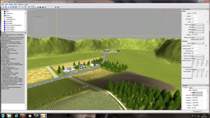Select the foliage paint mode icon
The height and width of the screenshot is (118, 210).
pos(45,7)
